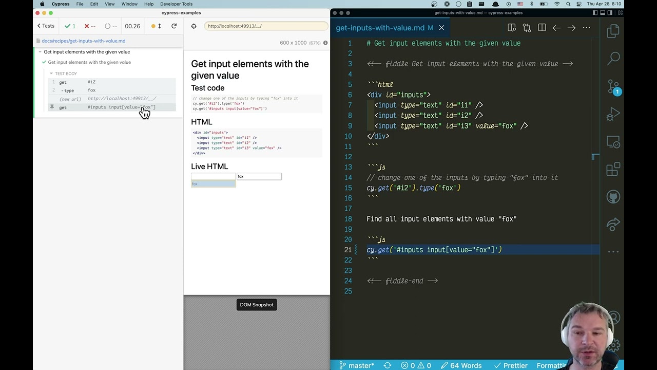Open the Window menu
The height and width of the screenshot is (370, 657).
tap(129, 4)
